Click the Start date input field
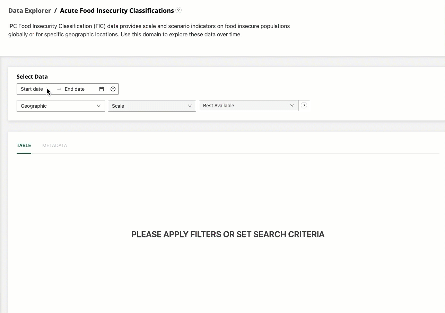This screenshot has width=445, height=313. 32,89
